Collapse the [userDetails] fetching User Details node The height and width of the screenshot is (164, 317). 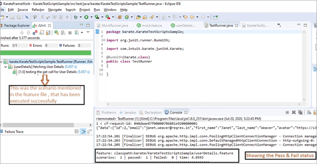click(x=6, y=67)
